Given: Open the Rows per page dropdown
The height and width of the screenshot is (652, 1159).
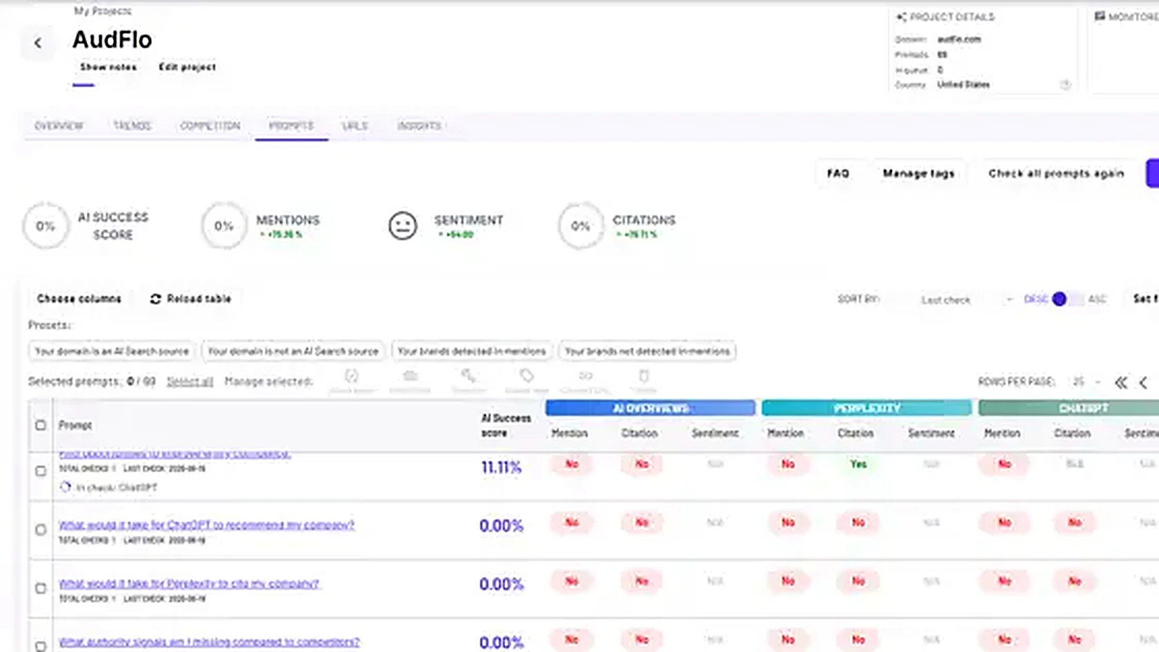Looking at the screenshot, I should click(x=1086, y=382).
